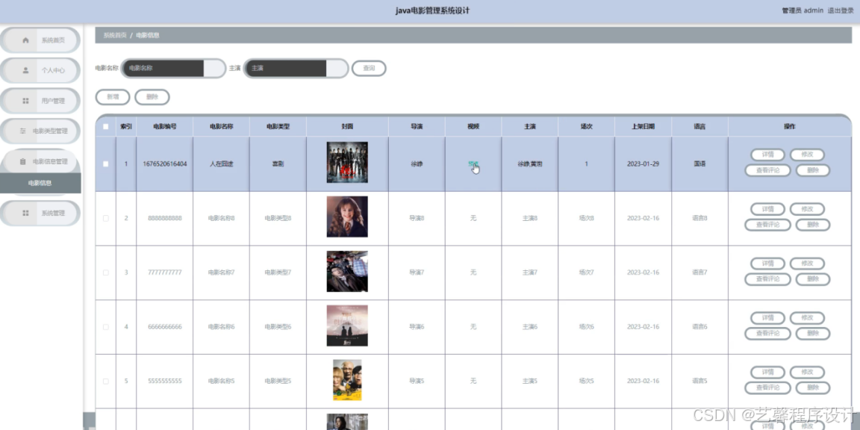This screenshot has width=860, height=430.
Task: Click the 删除 button above the table
Action: [x=152, y=97]
